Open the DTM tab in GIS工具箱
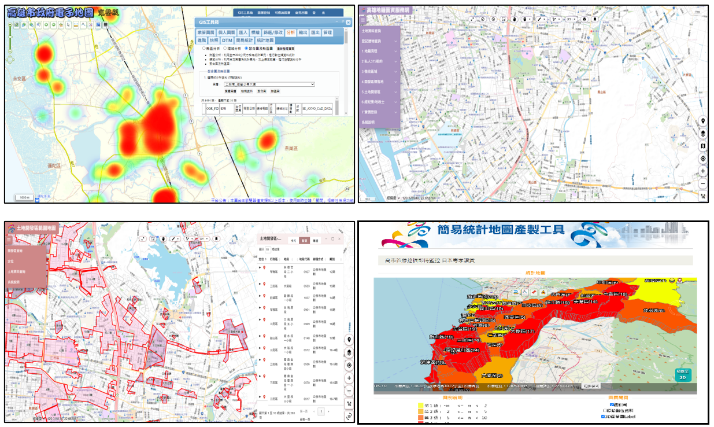 [227, 41]
